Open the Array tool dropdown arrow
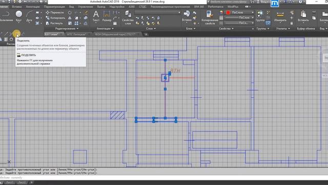 [80, 23]
